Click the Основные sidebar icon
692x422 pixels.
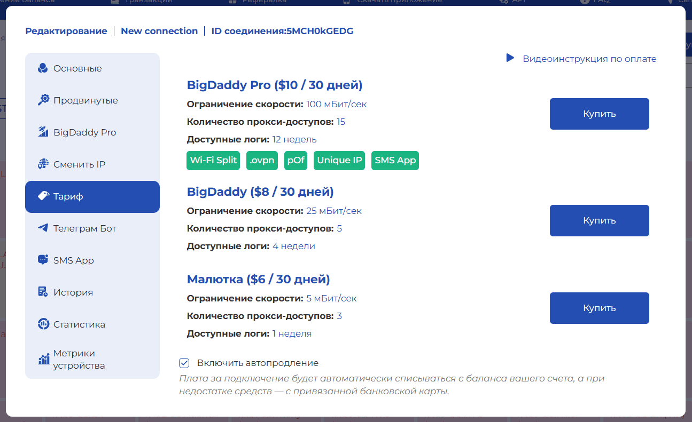[x=43, y=68]
